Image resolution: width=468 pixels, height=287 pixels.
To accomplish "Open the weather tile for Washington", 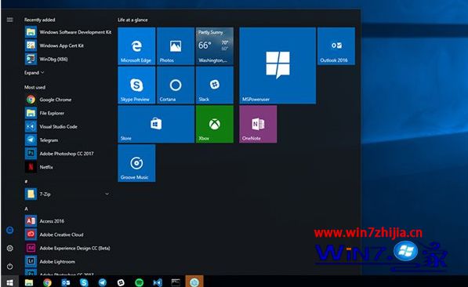I will [x=215, y=46].
